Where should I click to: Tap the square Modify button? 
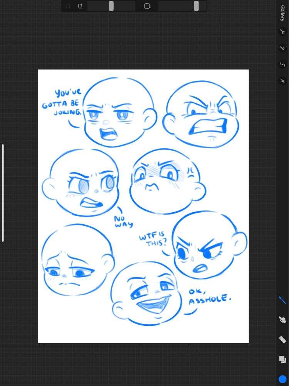coord(147,6)
